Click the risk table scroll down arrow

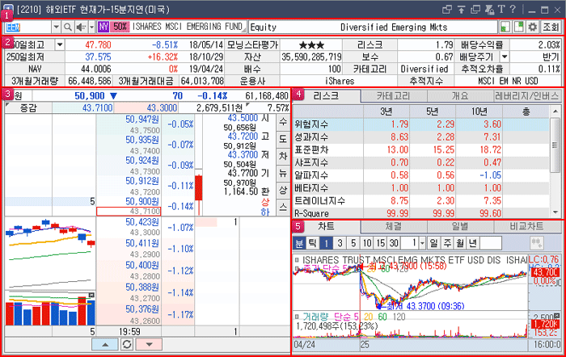555,212
